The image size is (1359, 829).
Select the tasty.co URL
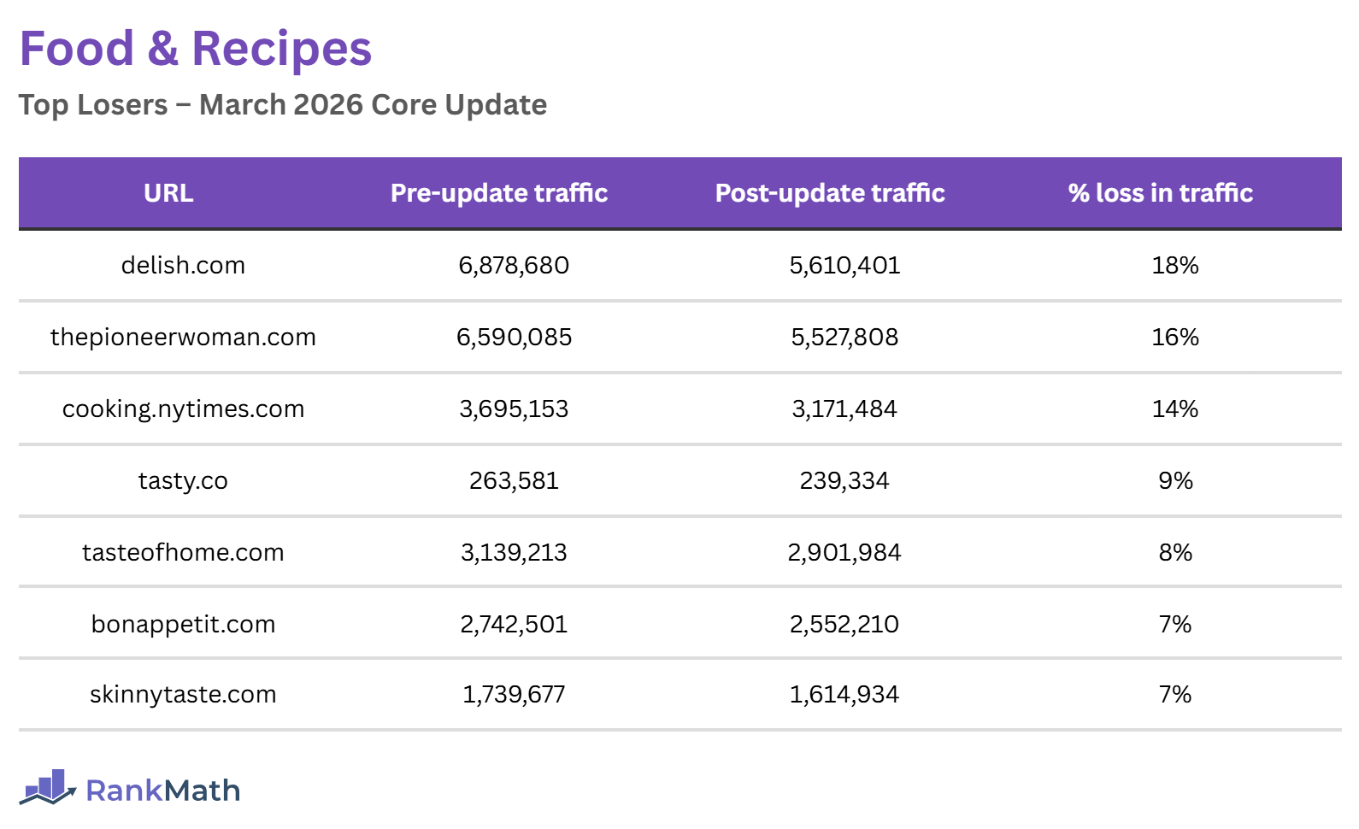[183, 481]
